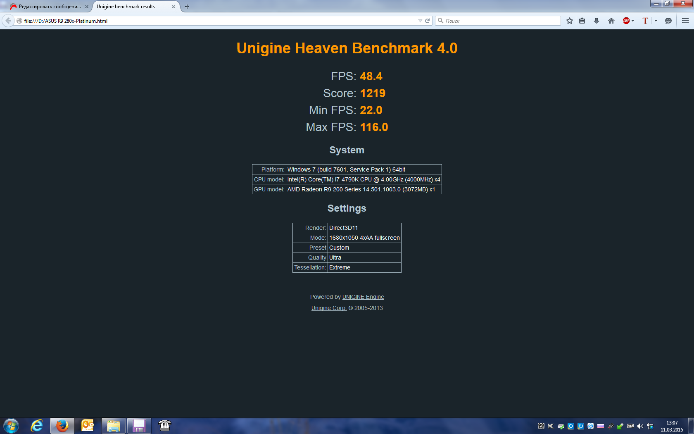Viewport: 694px width, 434px height.
Task: Click the Extreme tessellation cell
Action: [x=364, y=267]
